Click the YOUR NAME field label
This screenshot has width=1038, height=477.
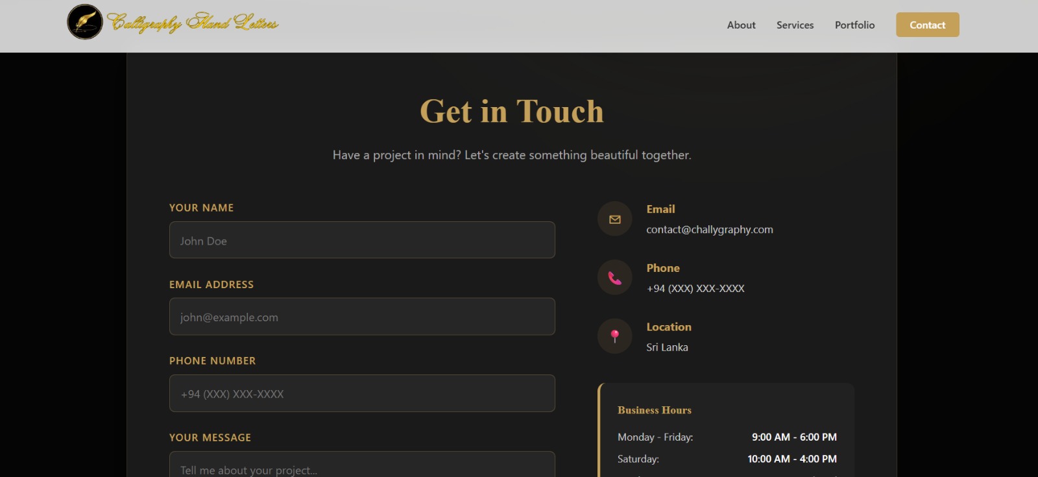click(x=202, y=208)
